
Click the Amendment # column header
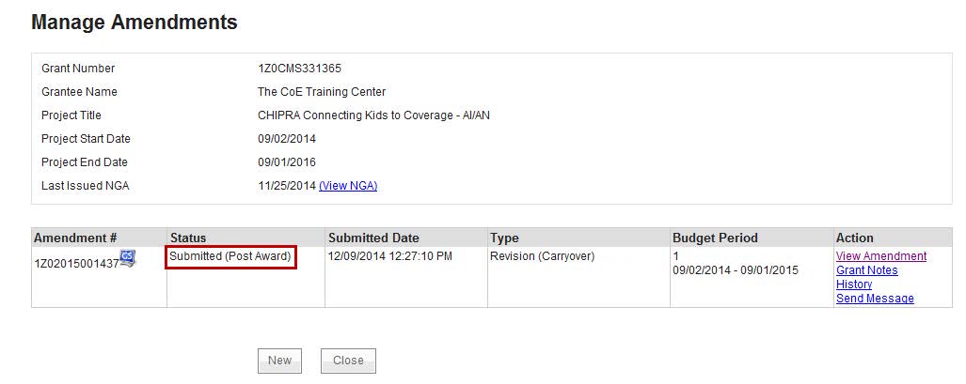tap(75, 238)
